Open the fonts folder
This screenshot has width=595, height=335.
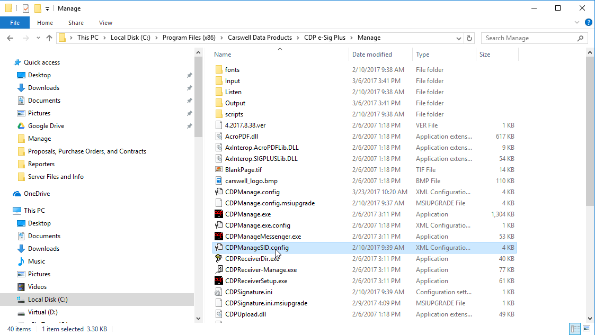pos(233,69)
